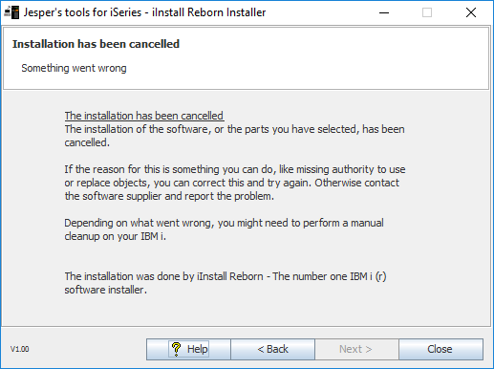Click text "The installation was done by iInstall Reborn"
The height and width of the screenshot is (369, 494).
(164, 276)
